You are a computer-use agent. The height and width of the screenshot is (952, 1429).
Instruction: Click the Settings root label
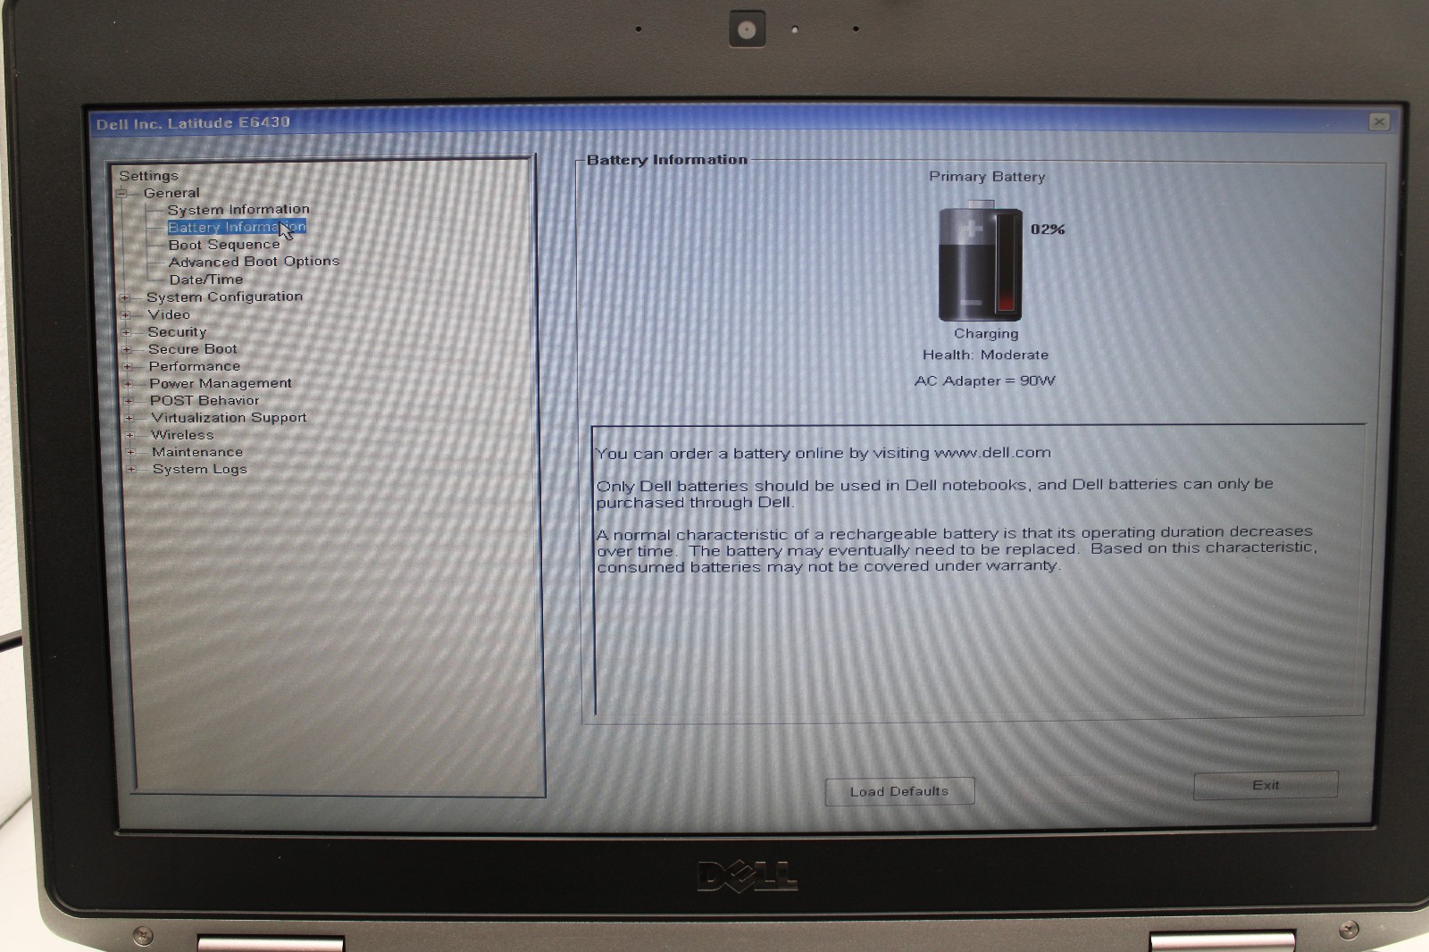(149, 175)
